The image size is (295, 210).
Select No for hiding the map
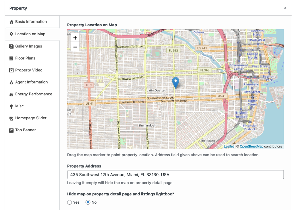tap(88, 202)
